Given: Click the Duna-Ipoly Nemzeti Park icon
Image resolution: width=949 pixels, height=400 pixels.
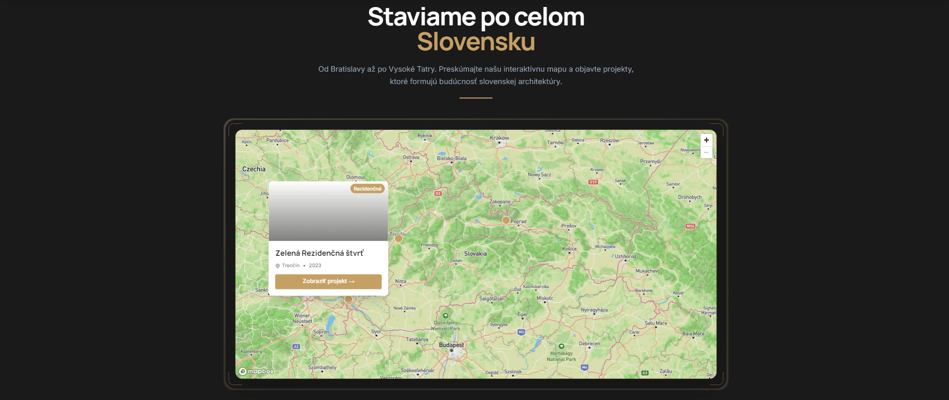Looking at the screenshot, I should coord(446,316).
